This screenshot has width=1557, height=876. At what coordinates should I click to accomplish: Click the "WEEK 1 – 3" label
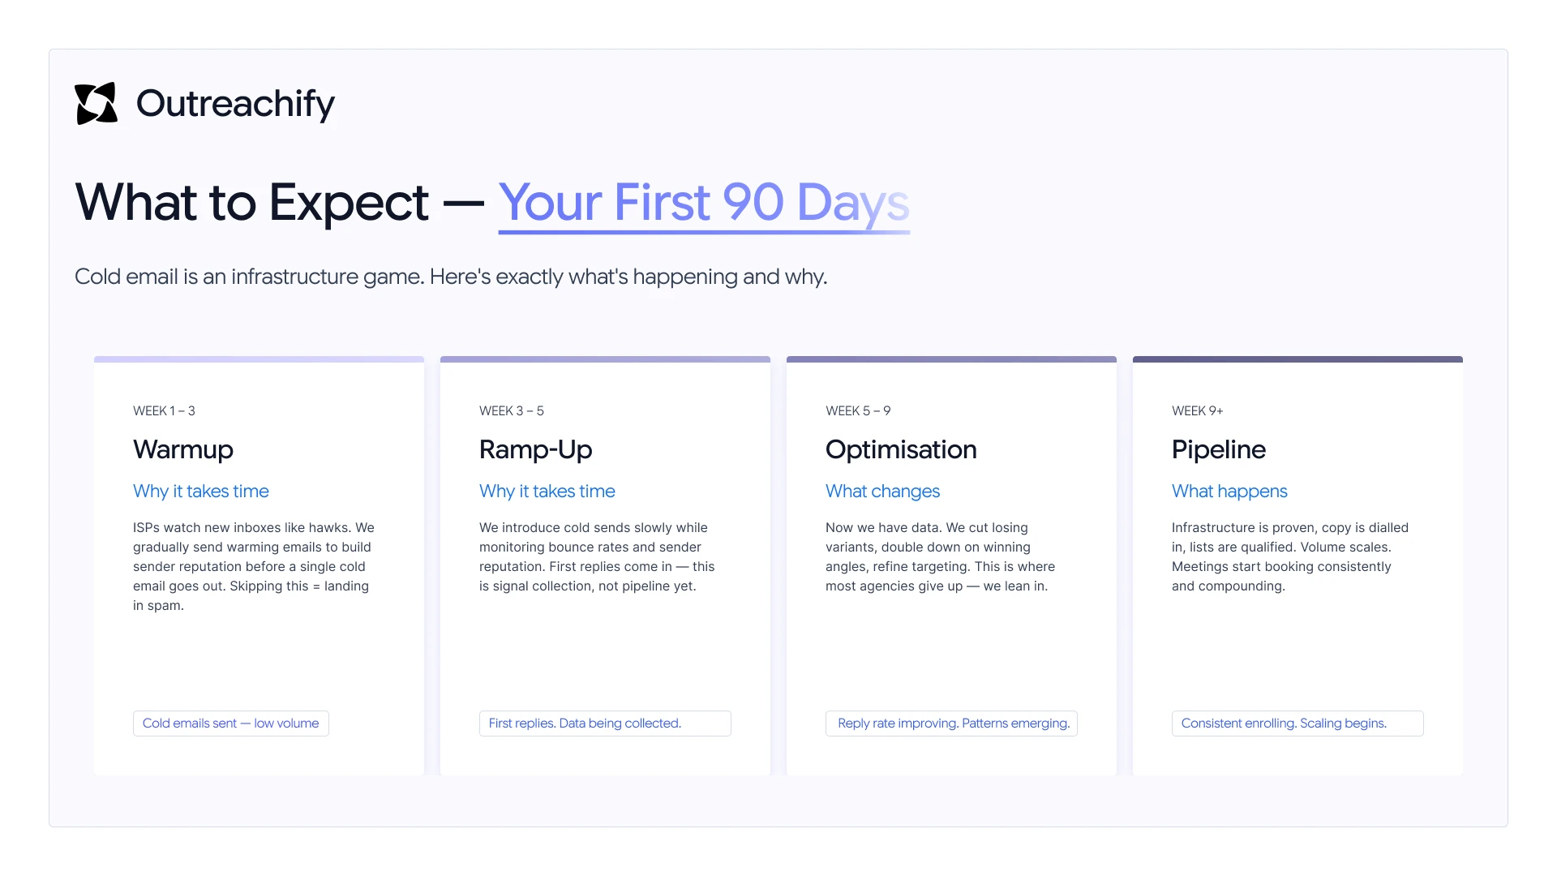pyautogui.click(x=164, y=411)
